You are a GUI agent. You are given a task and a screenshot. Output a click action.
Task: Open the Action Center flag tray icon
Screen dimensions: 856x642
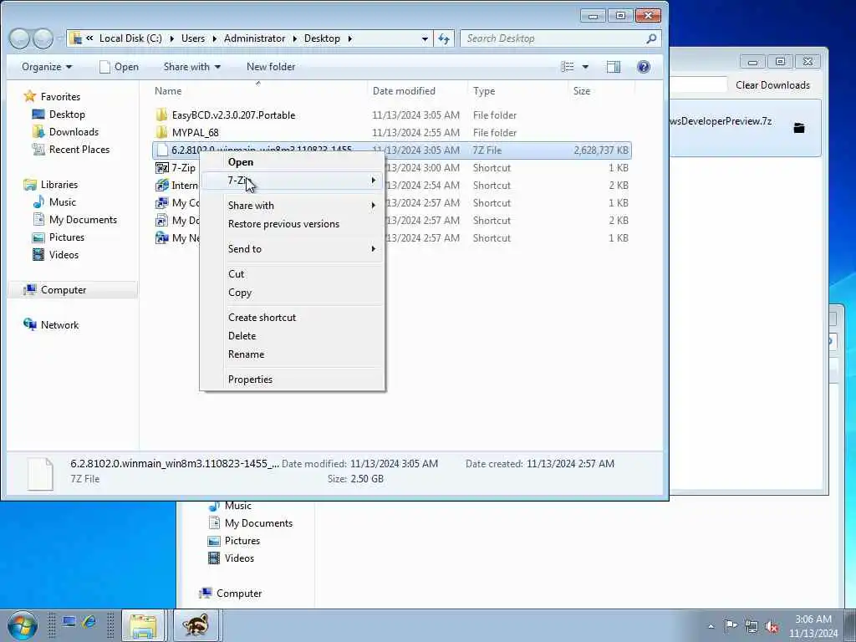[x=731, y=625]
